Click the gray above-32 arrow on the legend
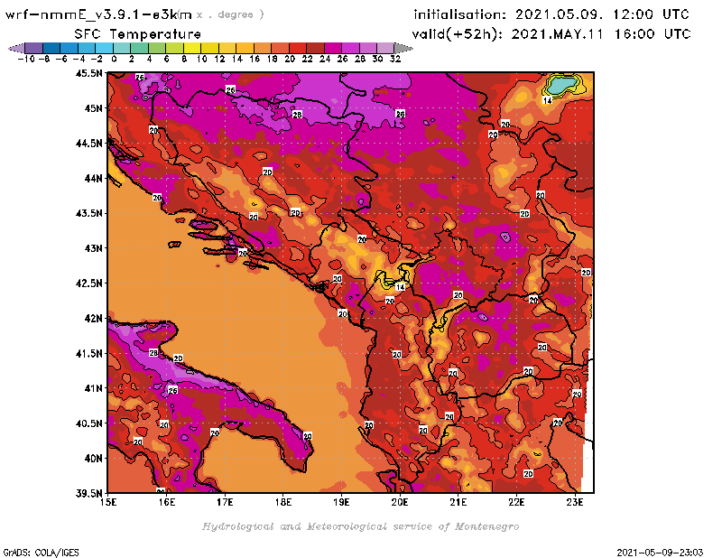722x558 pixels. point(403,48)
